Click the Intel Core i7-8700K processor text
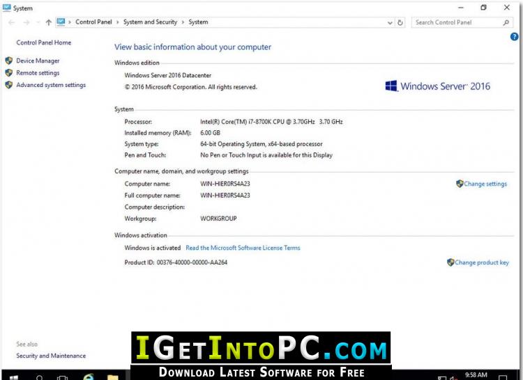This screenshot has height=380, width=523. 271,122
